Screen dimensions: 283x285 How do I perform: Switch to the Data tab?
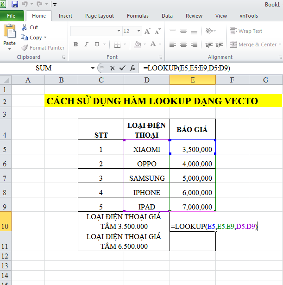click(x=167, y=16)
